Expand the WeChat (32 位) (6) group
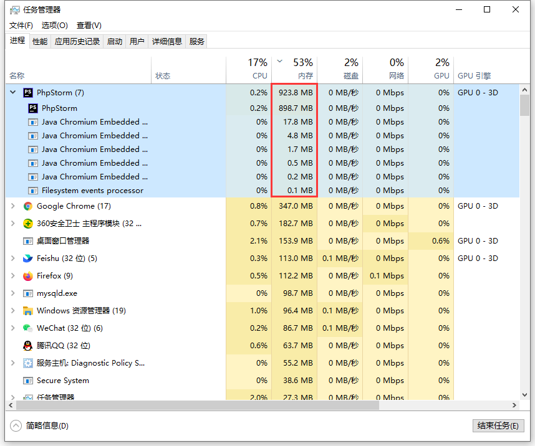Viewport: 535px width, 446px height. [13, 328]
